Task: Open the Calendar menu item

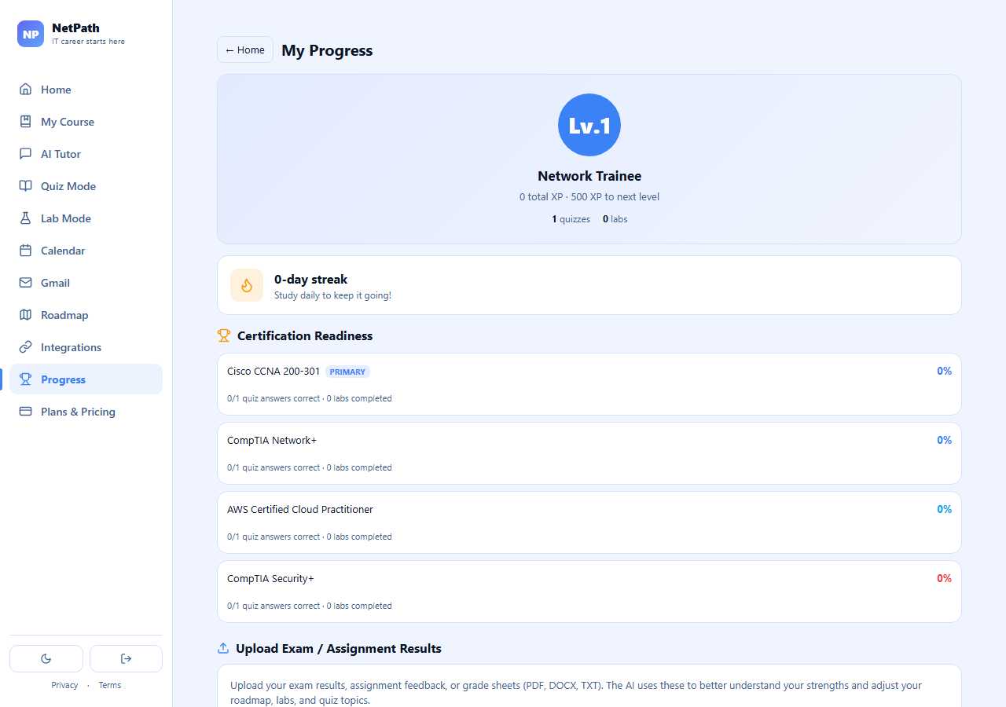Action: 86,251
